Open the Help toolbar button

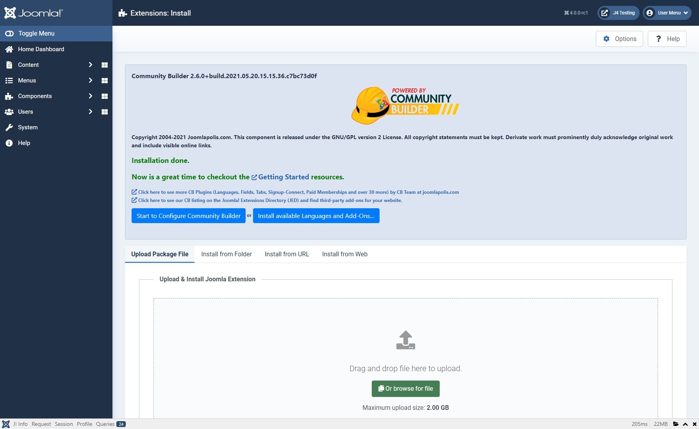[x=667, y=39]
